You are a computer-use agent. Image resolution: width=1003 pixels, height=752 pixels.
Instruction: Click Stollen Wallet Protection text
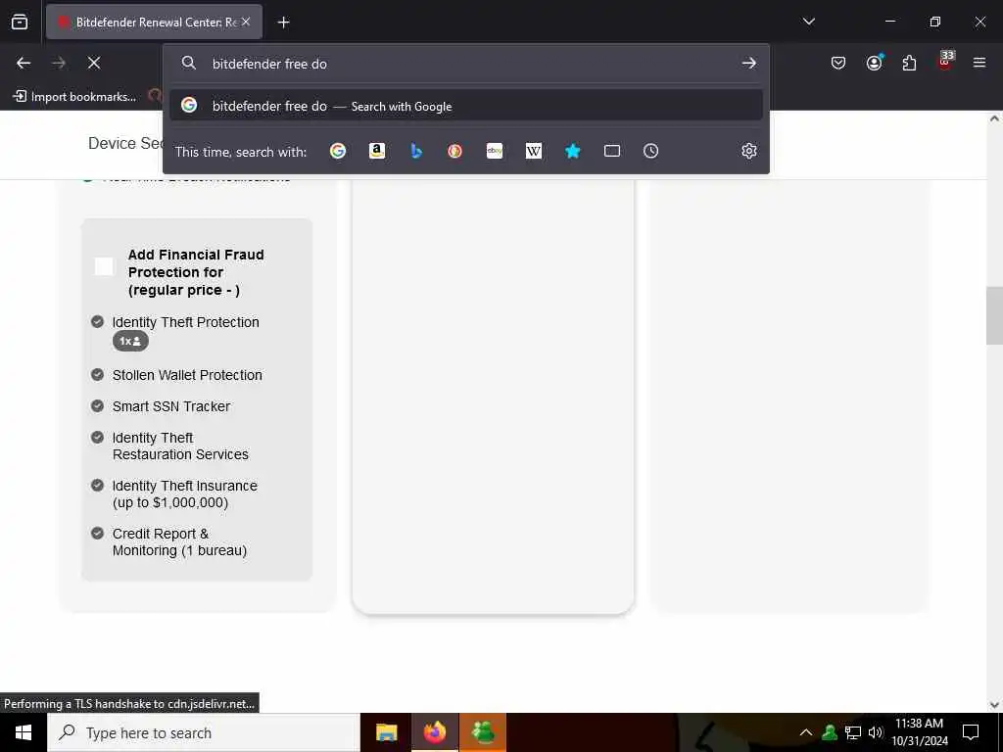coord(187,375)
